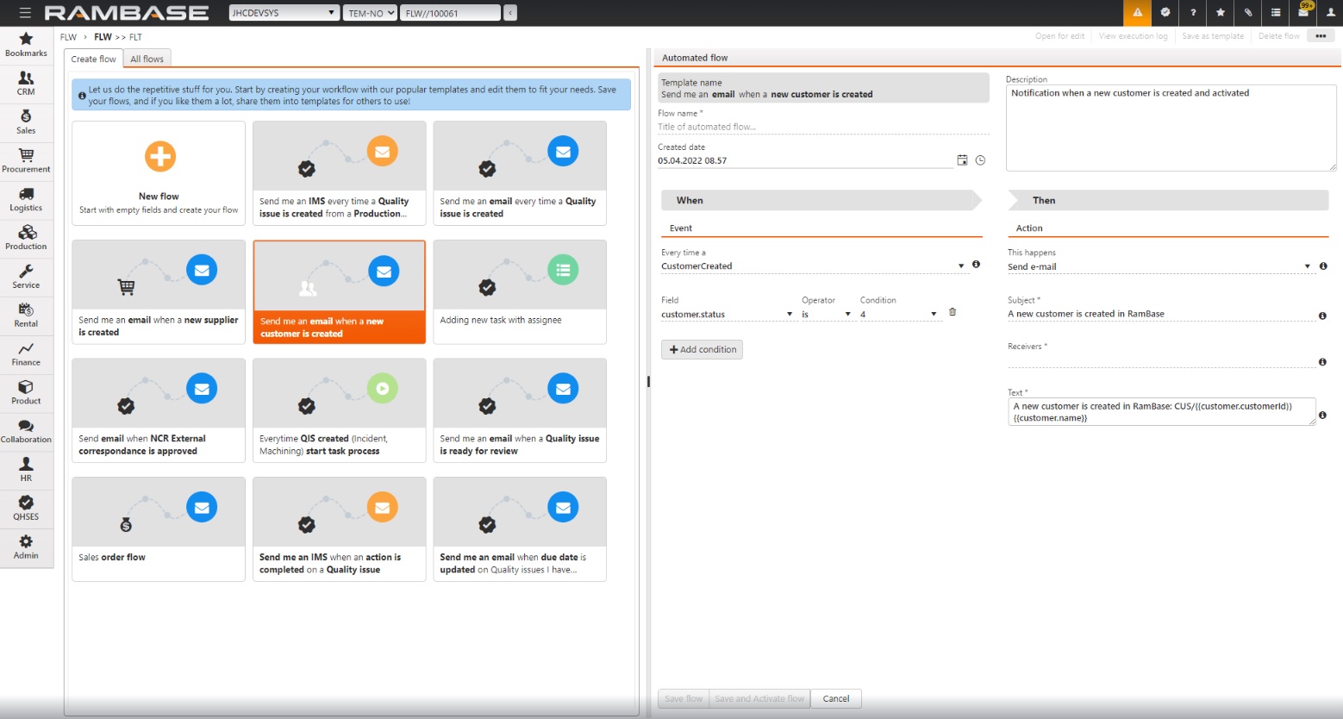Screen dimensions: 1343x719
Task: Open the hamburger menu next to RamBase logo
Action: 24,13
